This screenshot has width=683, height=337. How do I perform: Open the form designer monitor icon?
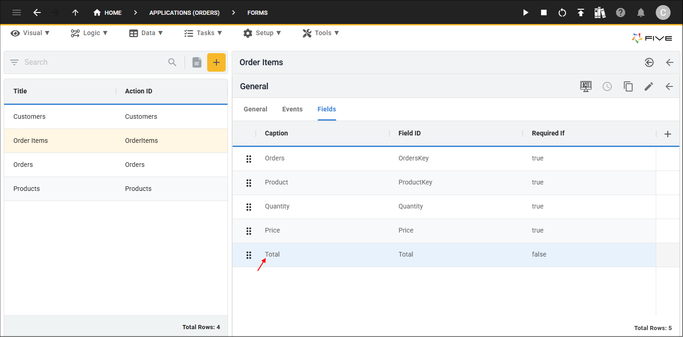[x=586, y=86]
